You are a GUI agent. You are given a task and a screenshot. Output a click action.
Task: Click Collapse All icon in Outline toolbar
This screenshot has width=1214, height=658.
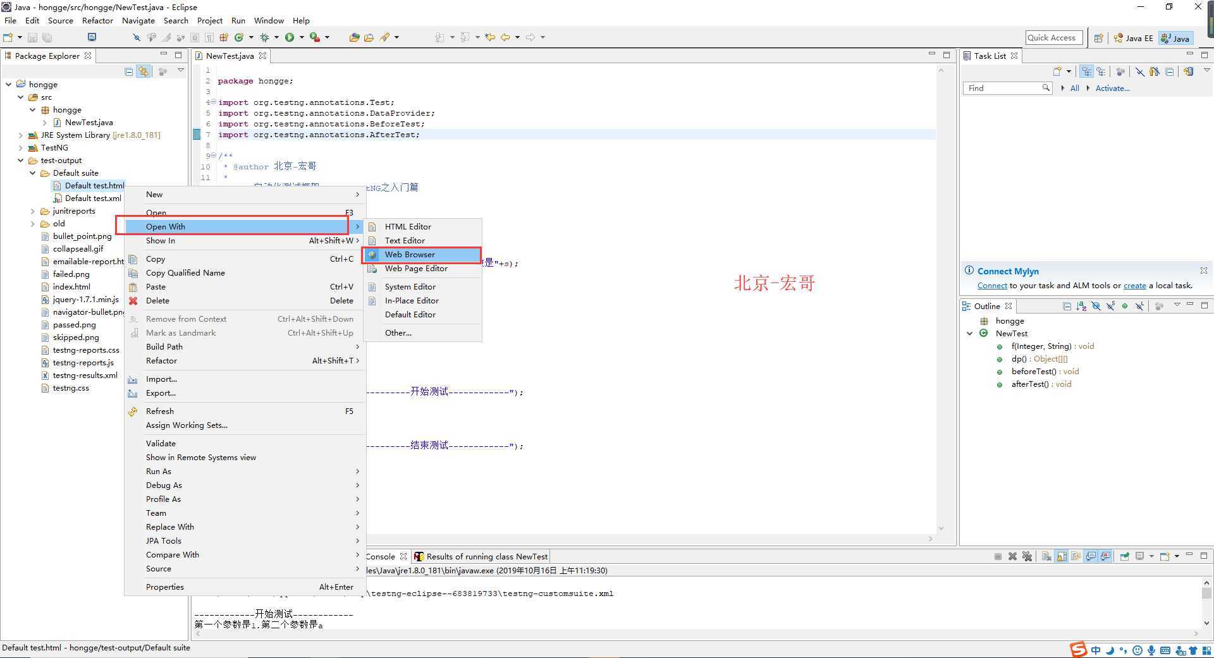point(1067,306)
